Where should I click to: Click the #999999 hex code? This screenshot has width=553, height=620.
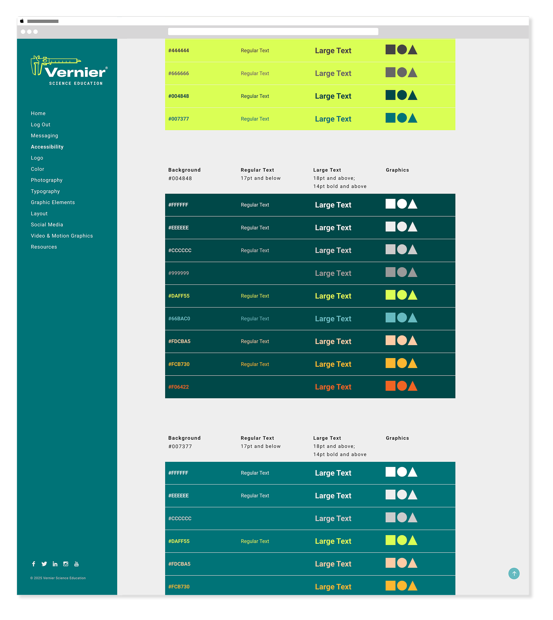tap(179, 273)
